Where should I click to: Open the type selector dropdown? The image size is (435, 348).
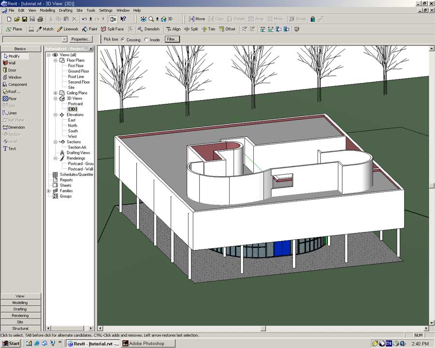[64, 40]
